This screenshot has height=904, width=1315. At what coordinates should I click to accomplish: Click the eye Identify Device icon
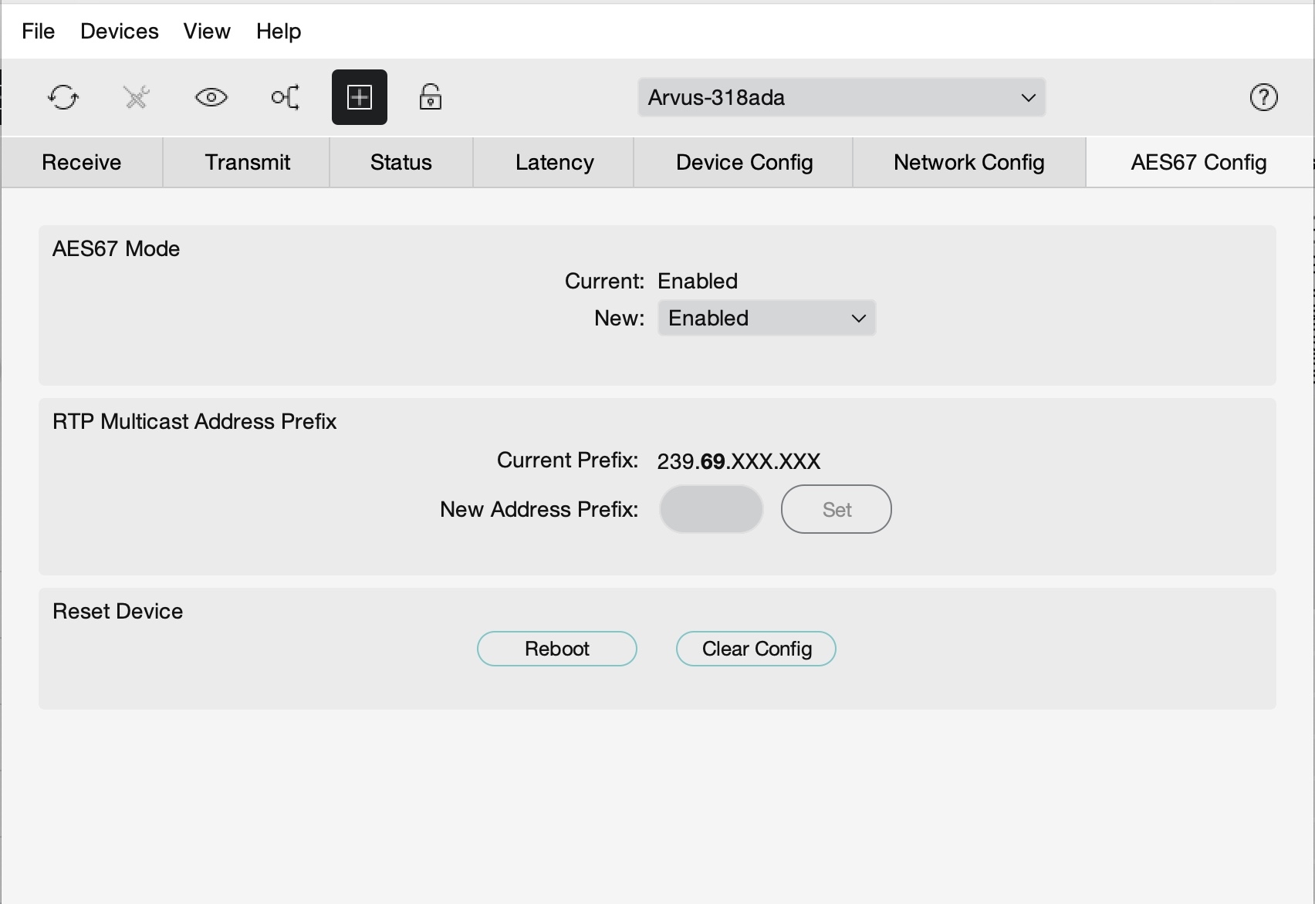click(x=211, y=97)
